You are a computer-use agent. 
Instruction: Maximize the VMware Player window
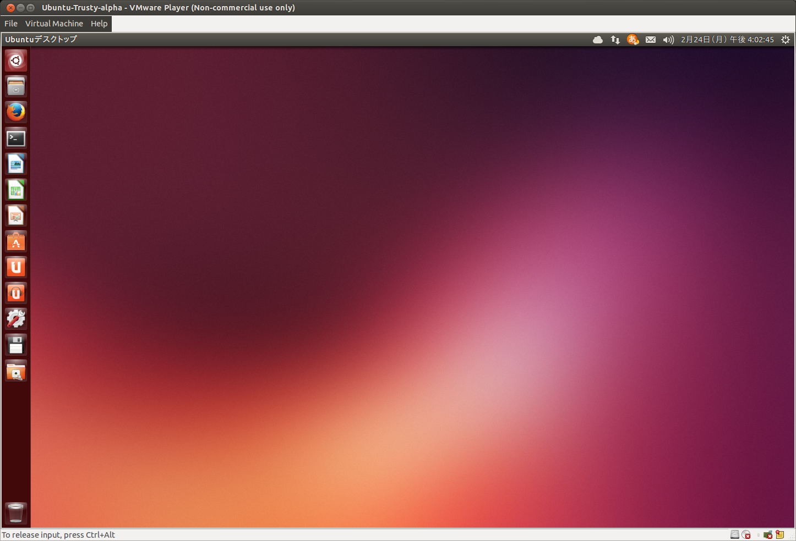30,8
